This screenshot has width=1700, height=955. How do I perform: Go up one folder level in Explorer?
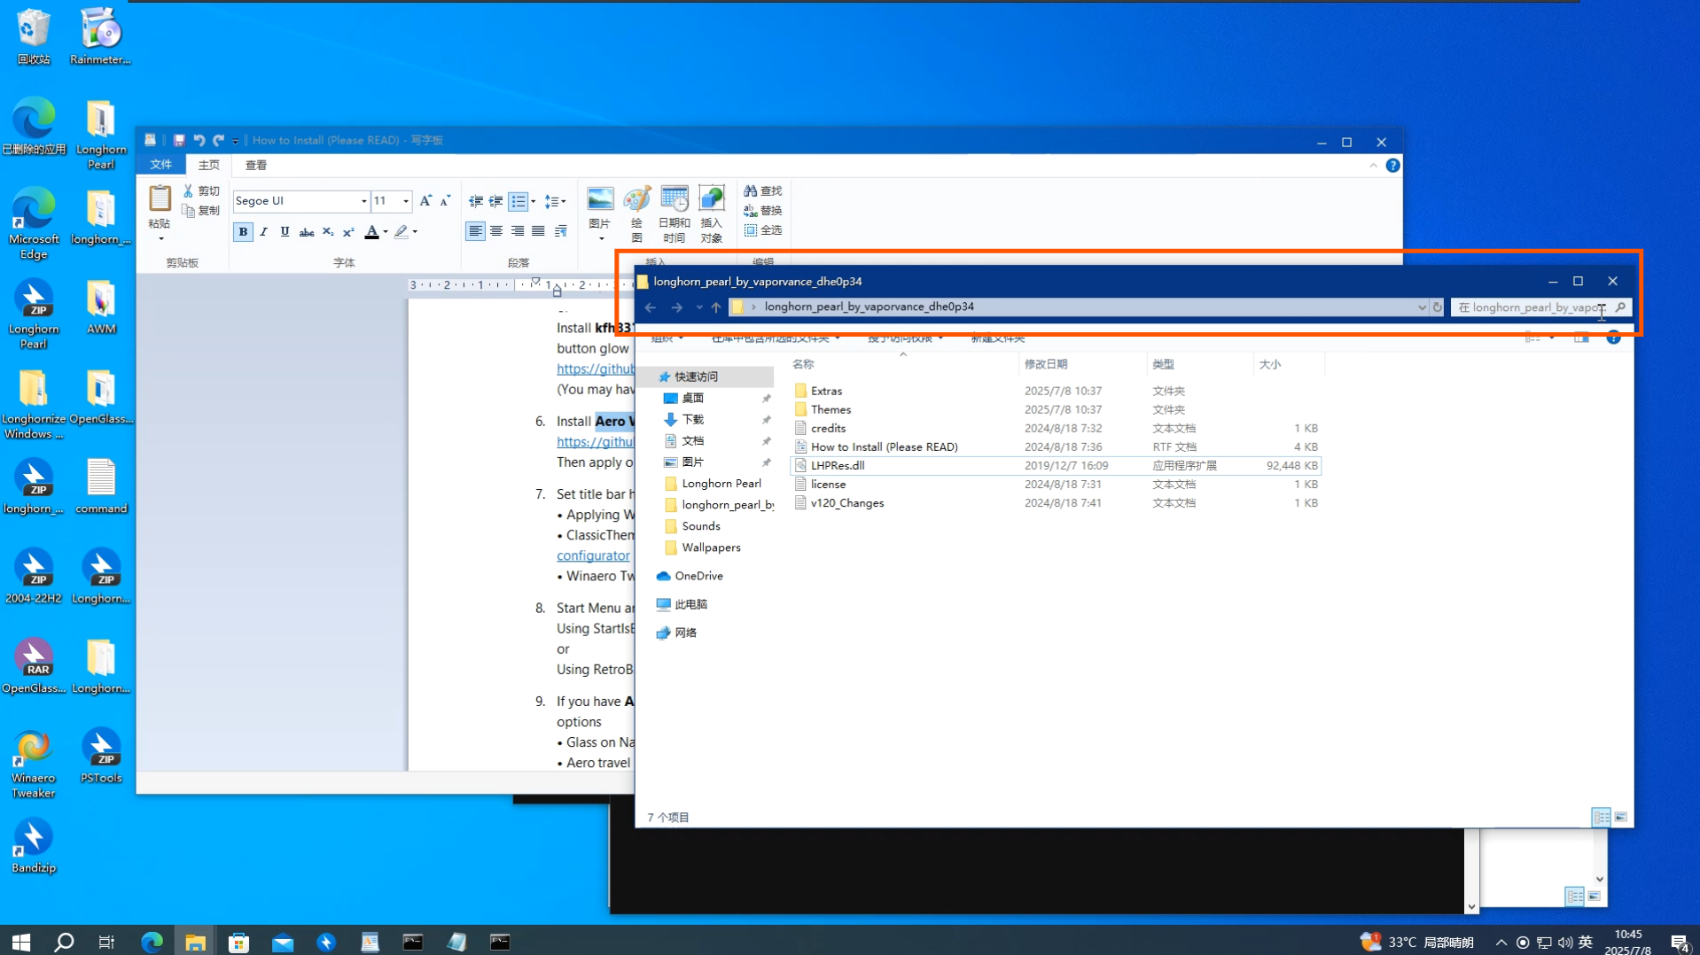pyautogui.click(x=716, y=307)
